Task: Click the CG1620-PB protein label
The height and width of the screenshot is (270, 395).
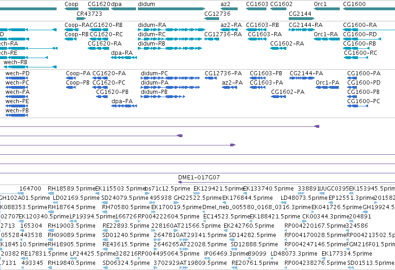Action: [112, 92]
